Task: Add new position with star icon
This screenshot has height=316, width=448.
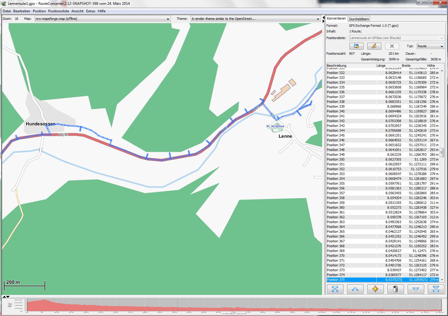Action: coord(375,289)
